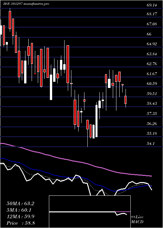163x228 pixels.
Task: Click the tallest red candle near 68.17
Action: [x=10, y=20]
